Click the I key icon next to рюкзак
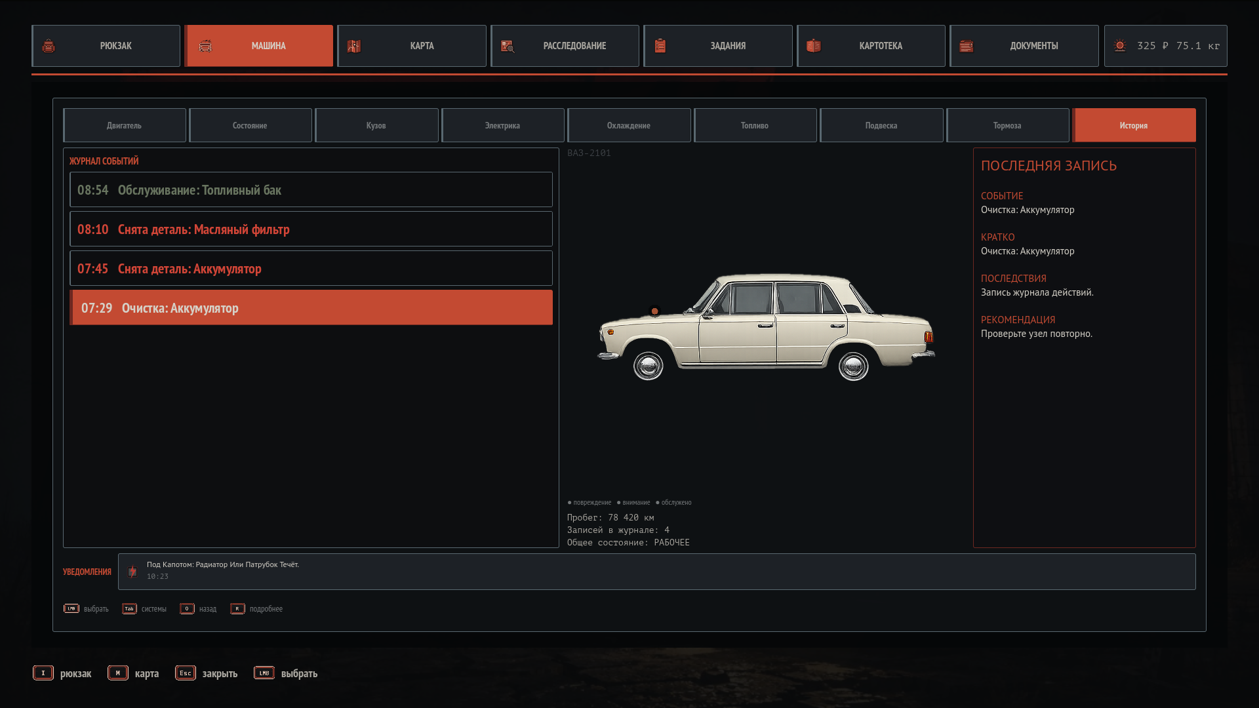Image resolution: width=1259 pixels, height=708 pixels. 43,673
